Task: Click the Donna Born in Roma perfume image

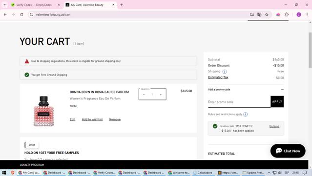Action: coord(43,111)
